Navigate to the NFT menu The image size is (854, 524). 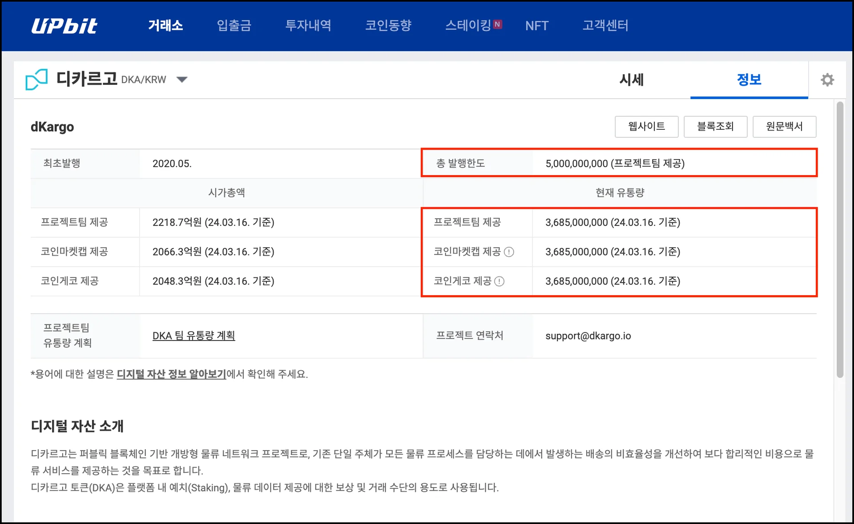pos(536,26)
